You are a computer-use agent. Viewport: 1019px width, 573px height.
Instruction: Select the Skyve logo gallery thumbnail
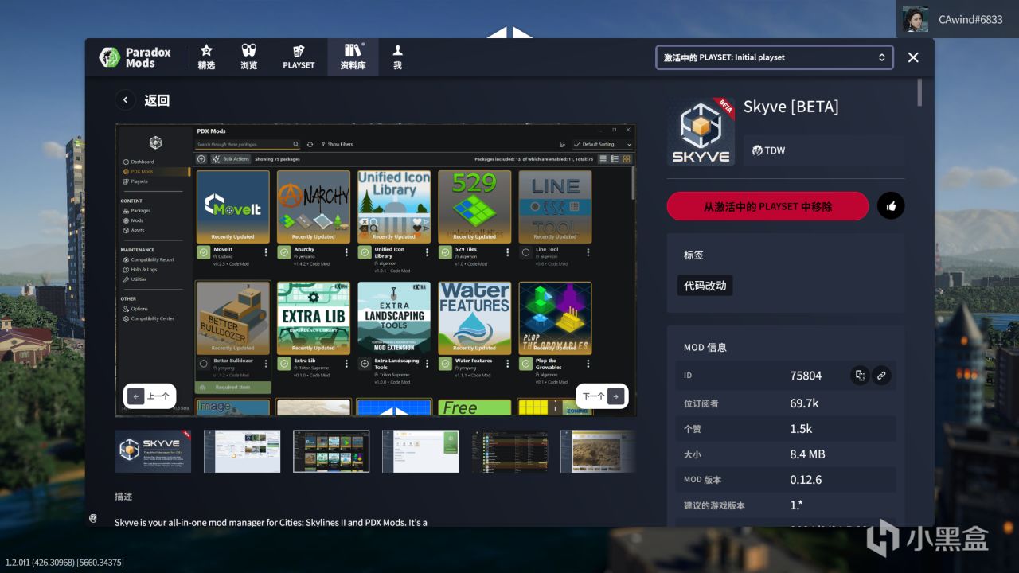coord(153,451)
